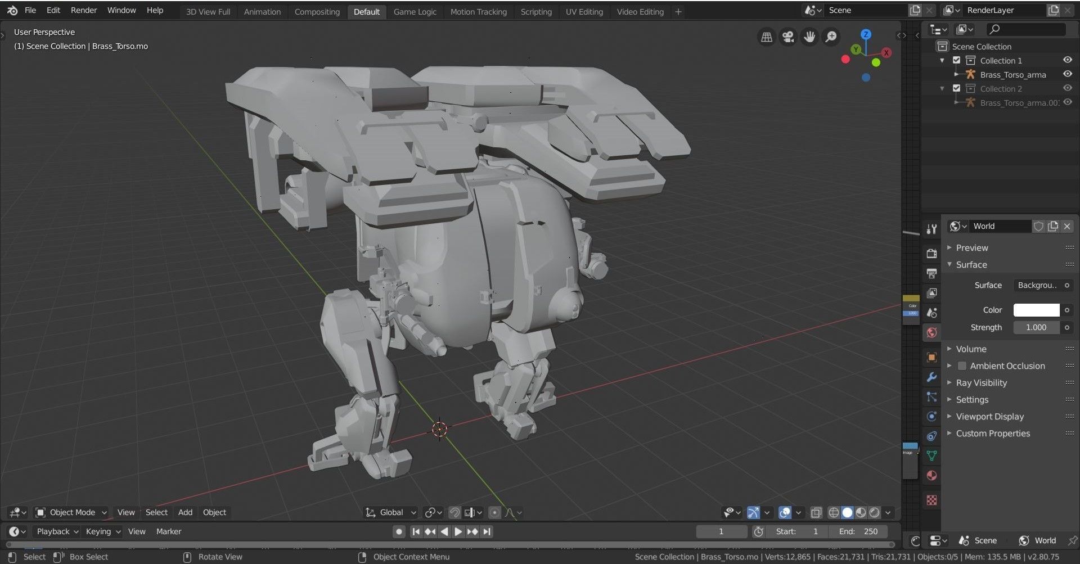Open the Object Data properties tab
This screenshot has height=564, width=1080.
tap(931, 455)
